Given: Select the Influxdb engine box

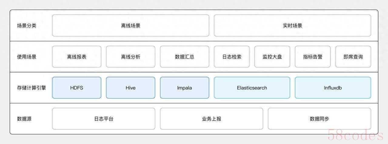Looking at the screenshot, I should 333,88.
